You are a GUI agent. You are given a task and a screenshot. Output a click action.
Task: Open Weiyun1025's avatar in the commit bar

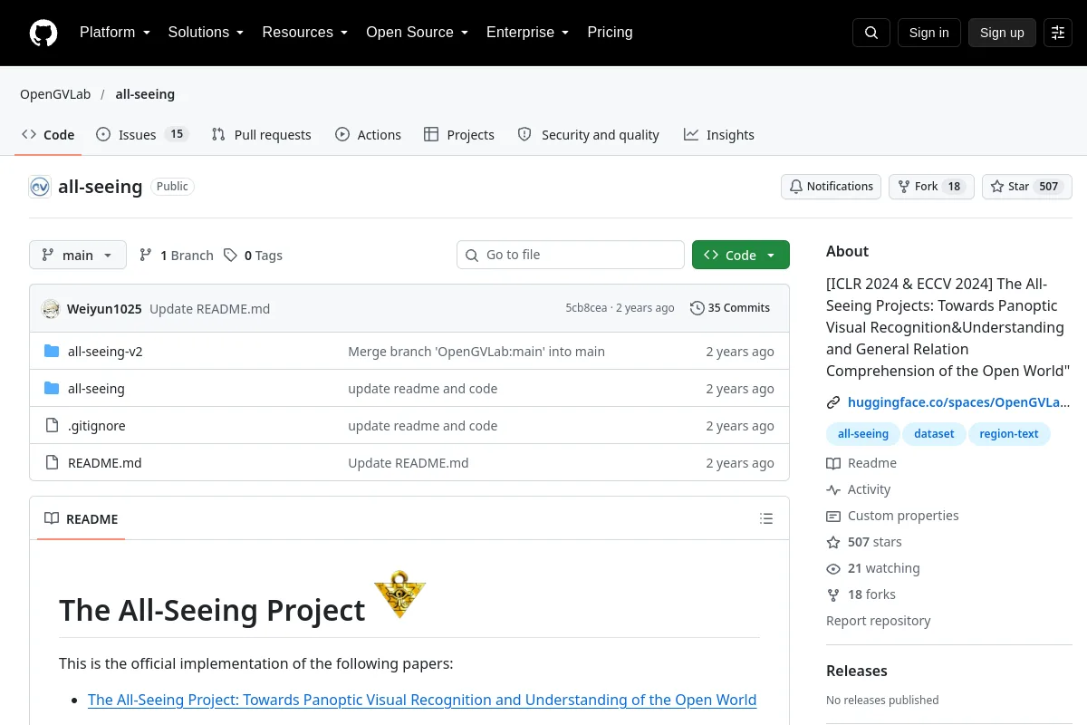click(51, 308)
